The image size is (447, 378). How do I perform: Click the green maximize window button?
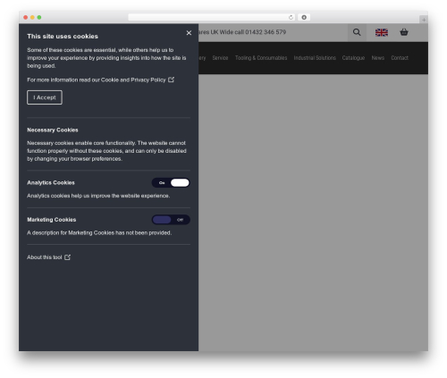[39, 17]
